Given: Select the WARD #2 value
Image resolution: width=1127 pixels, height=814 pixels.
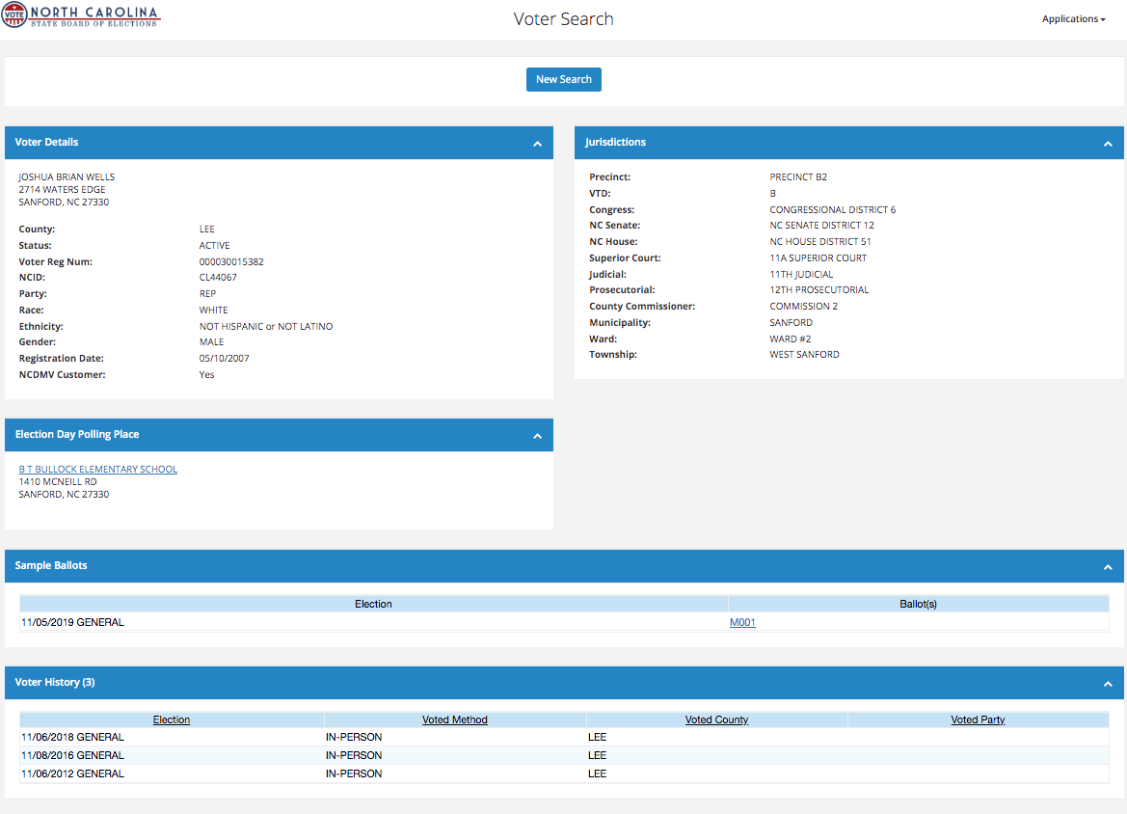Looking at the screenshot, I should [790, 339].
